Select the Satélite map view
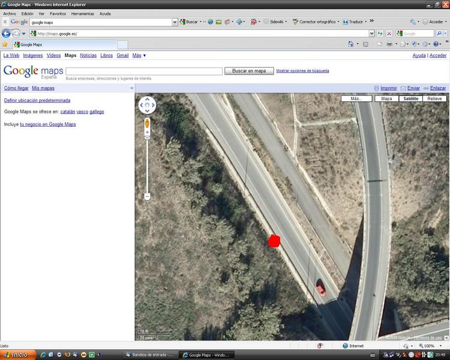 click(x=410, y=98)
